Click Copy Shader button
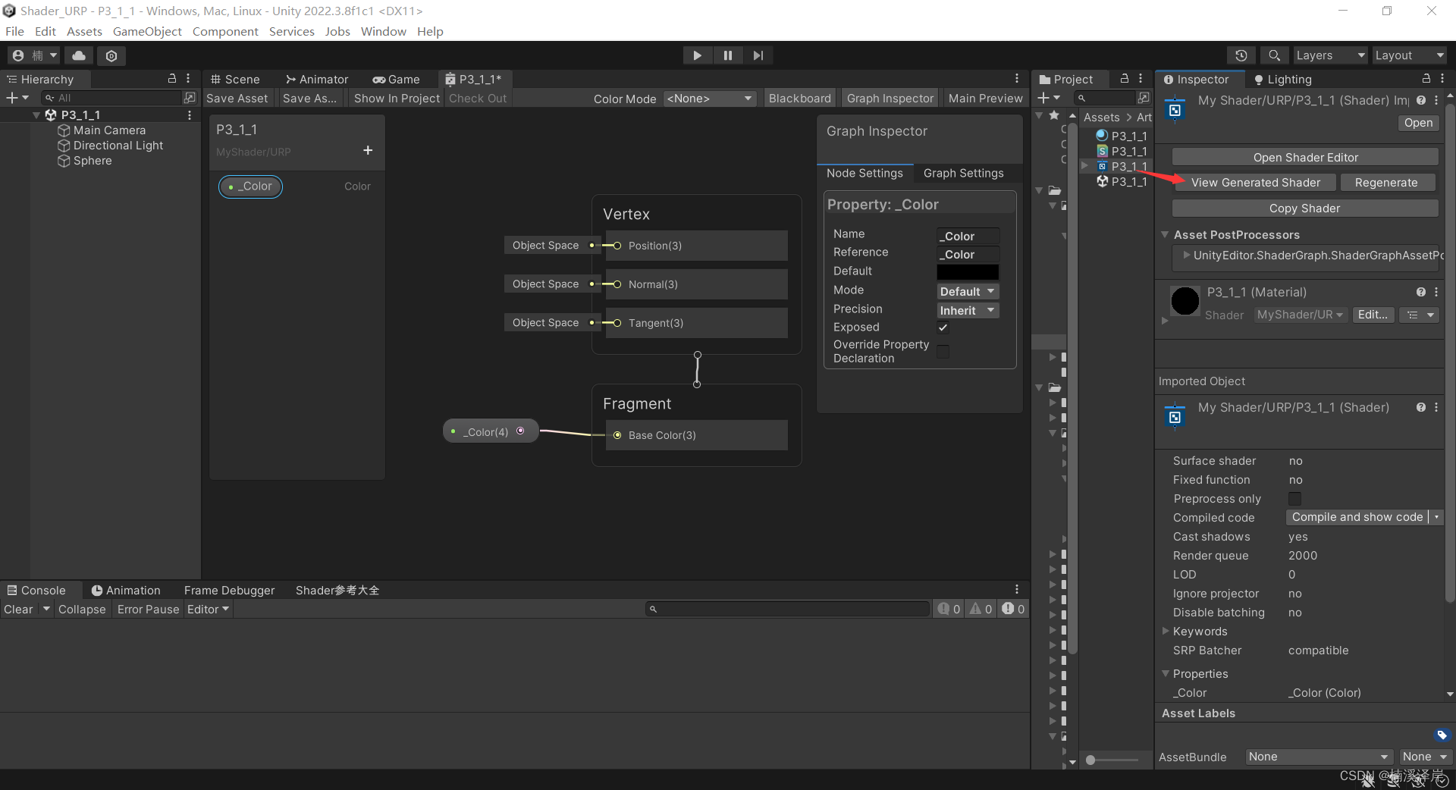The width and height of the screenshot is (1456, 790). (1305, 208)
